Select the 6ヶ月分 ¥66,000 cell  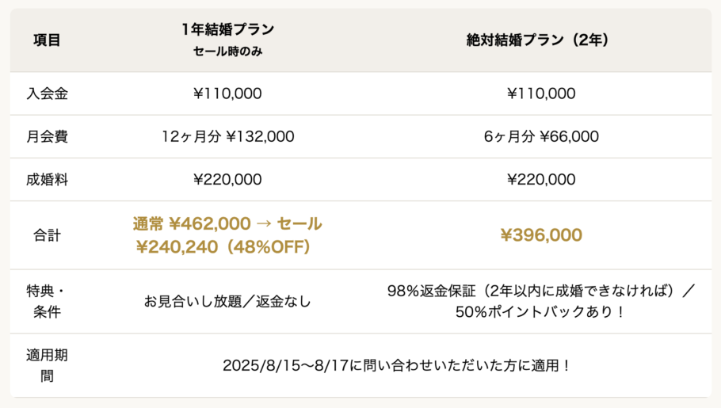click(541, 136)
